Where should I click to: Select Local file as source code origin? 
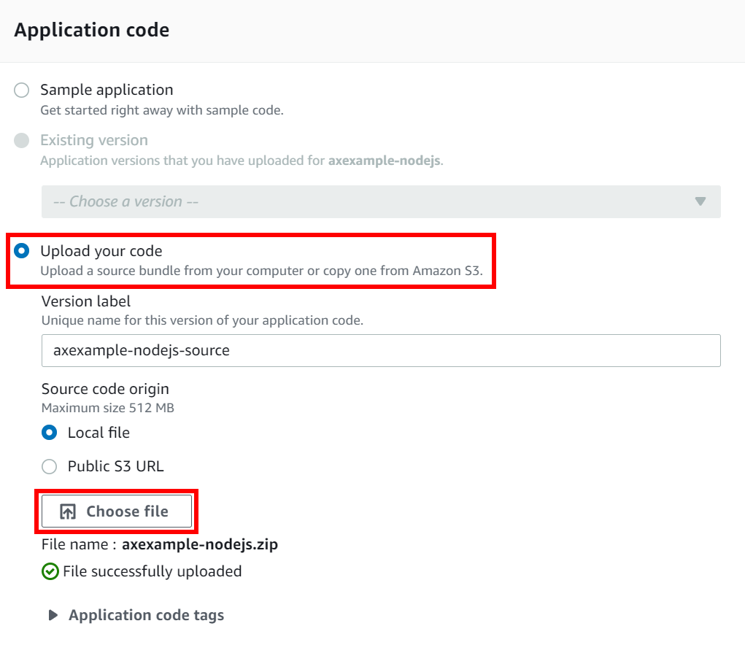pos(49,432)
